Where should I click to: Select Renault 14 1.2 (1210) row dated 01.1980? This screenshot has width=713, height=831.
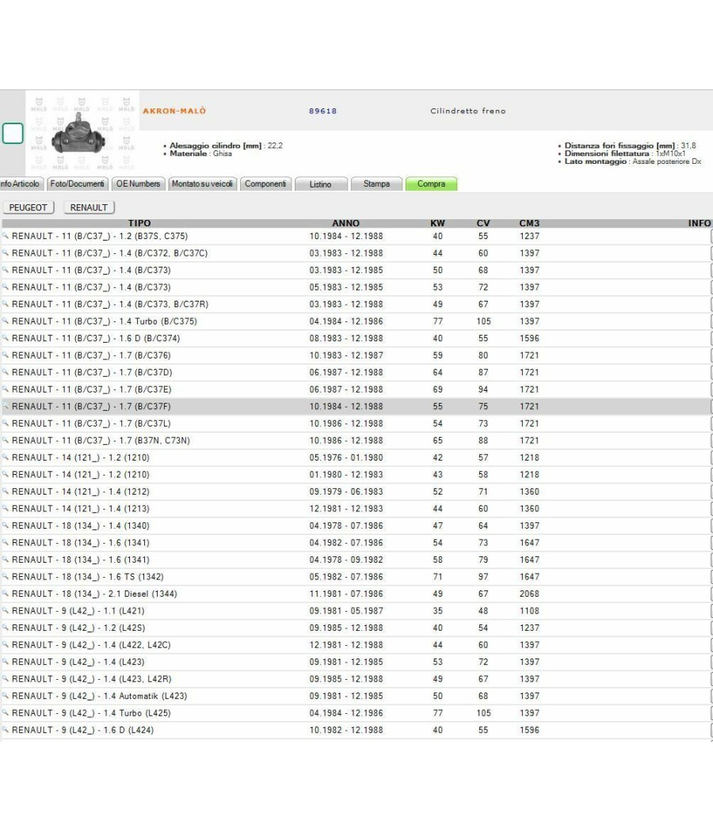point(356,474)
